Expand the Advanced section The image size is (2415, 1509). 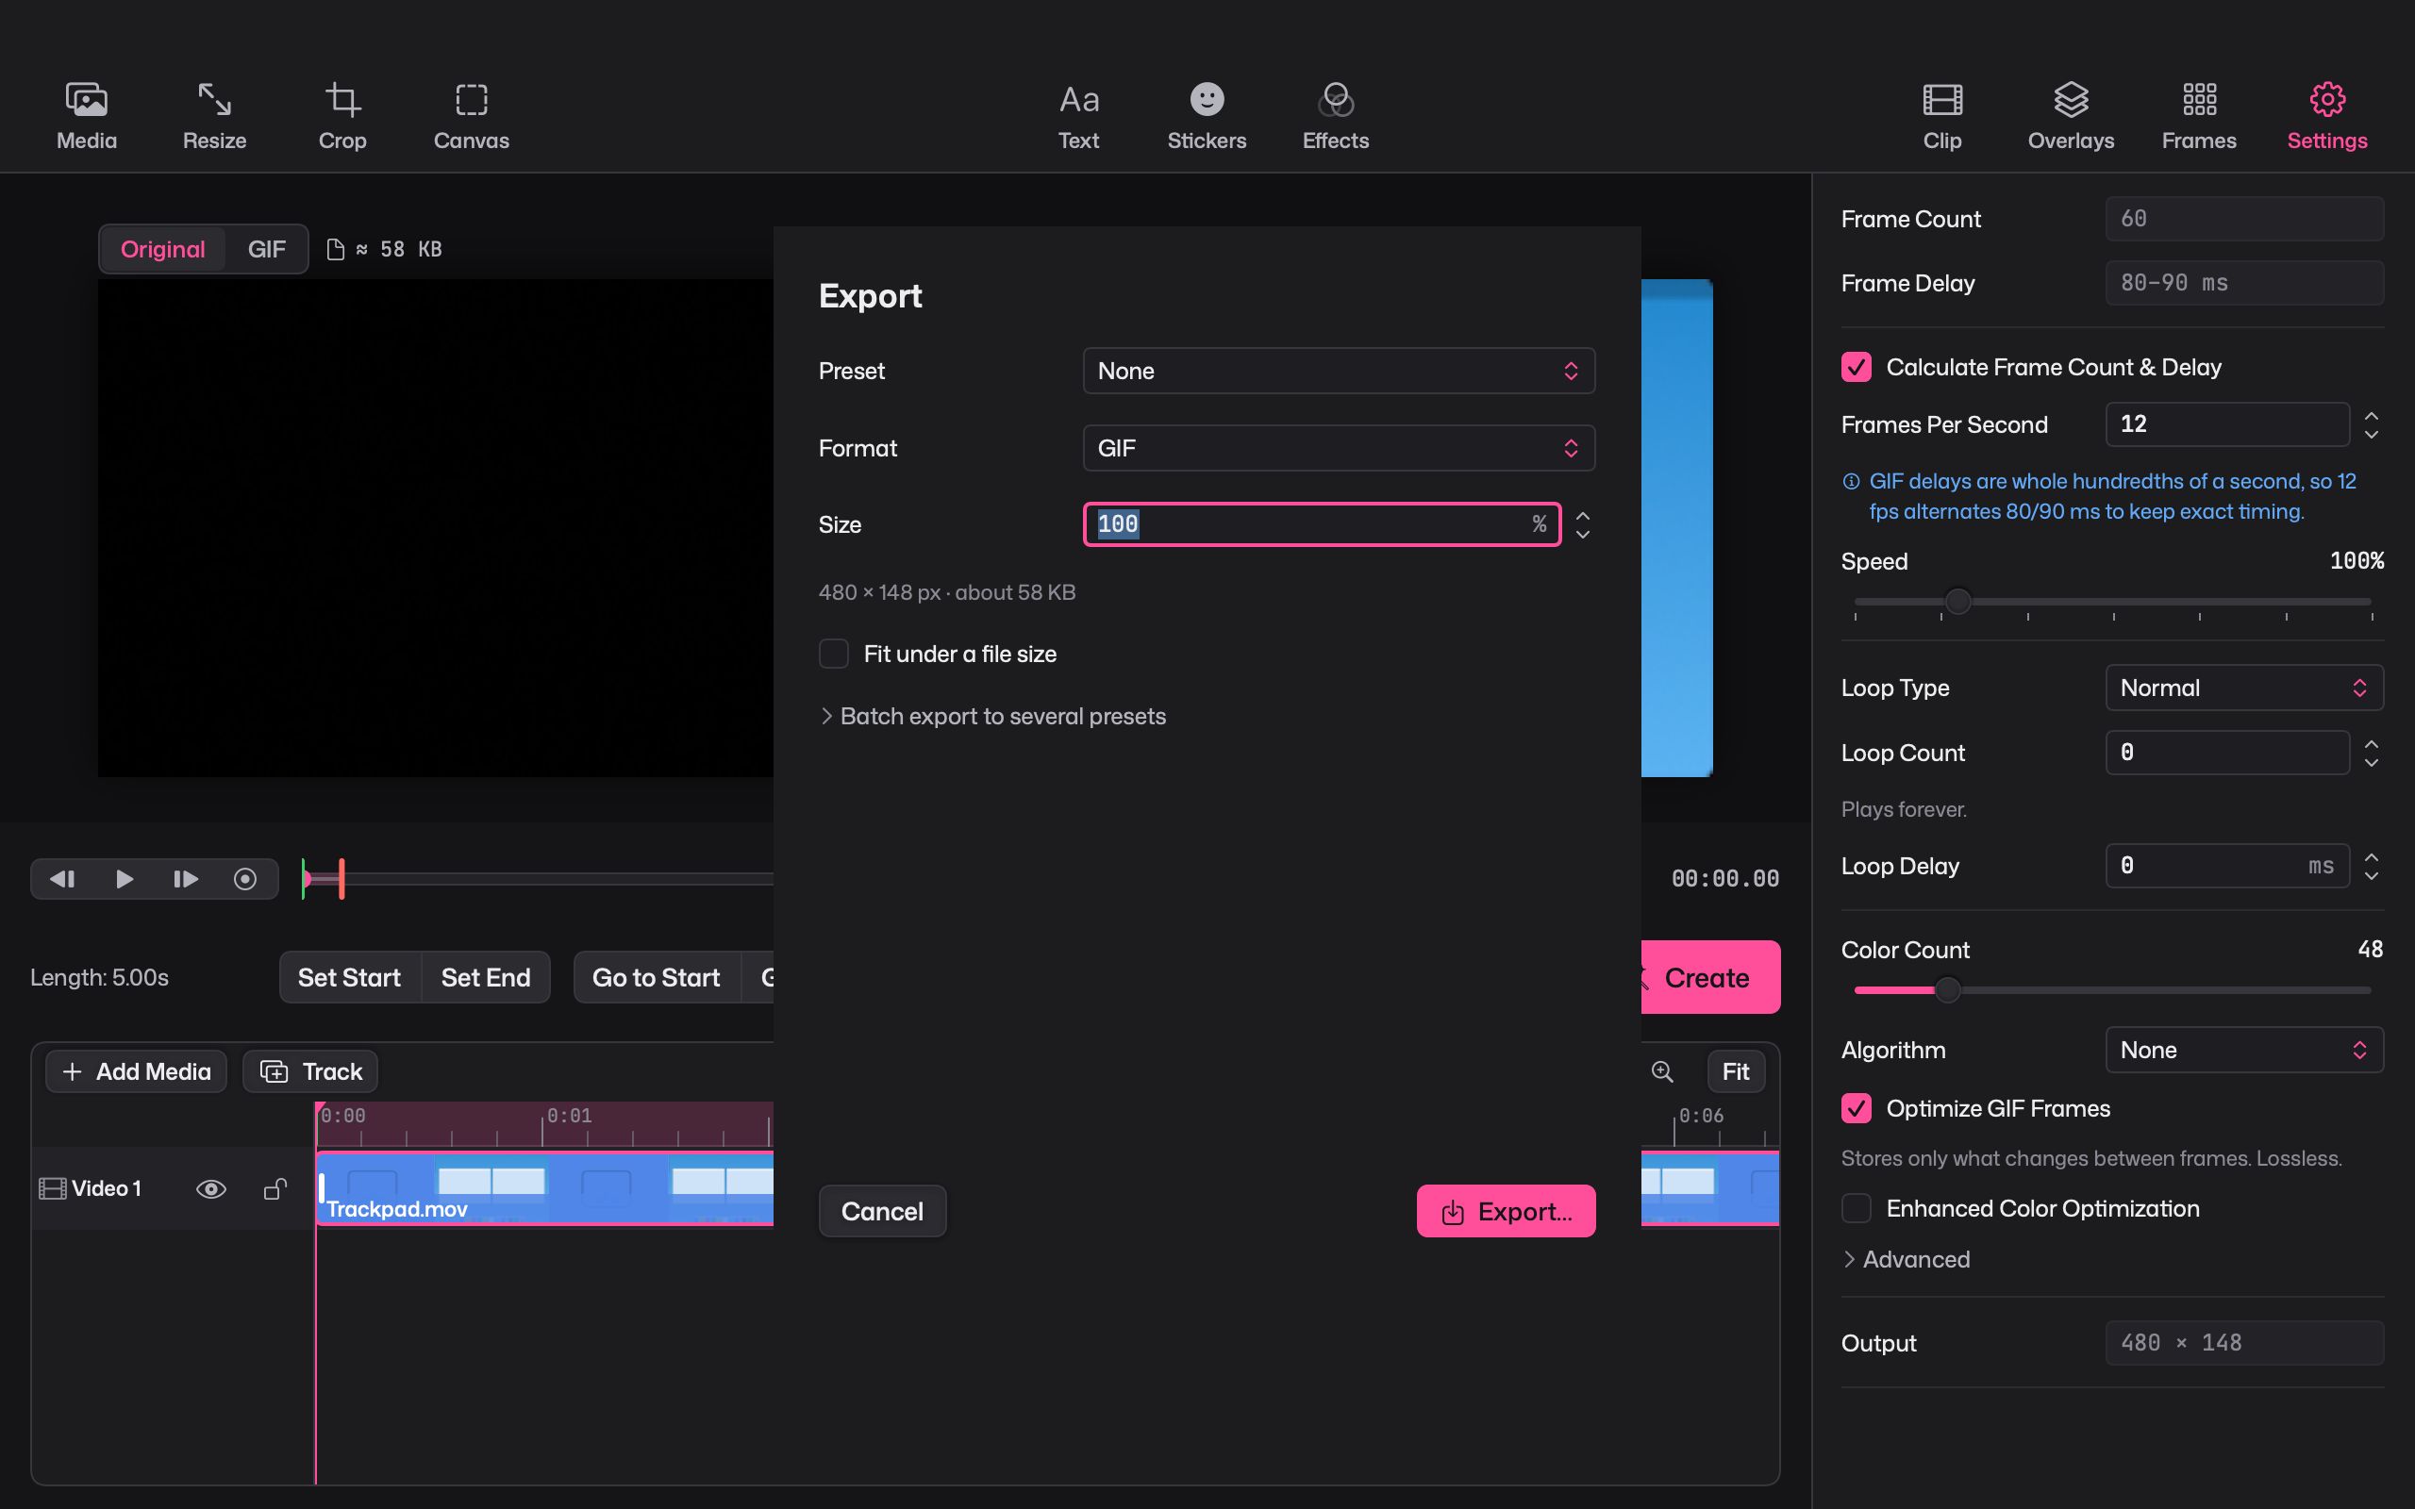tap(1906, 1259)
